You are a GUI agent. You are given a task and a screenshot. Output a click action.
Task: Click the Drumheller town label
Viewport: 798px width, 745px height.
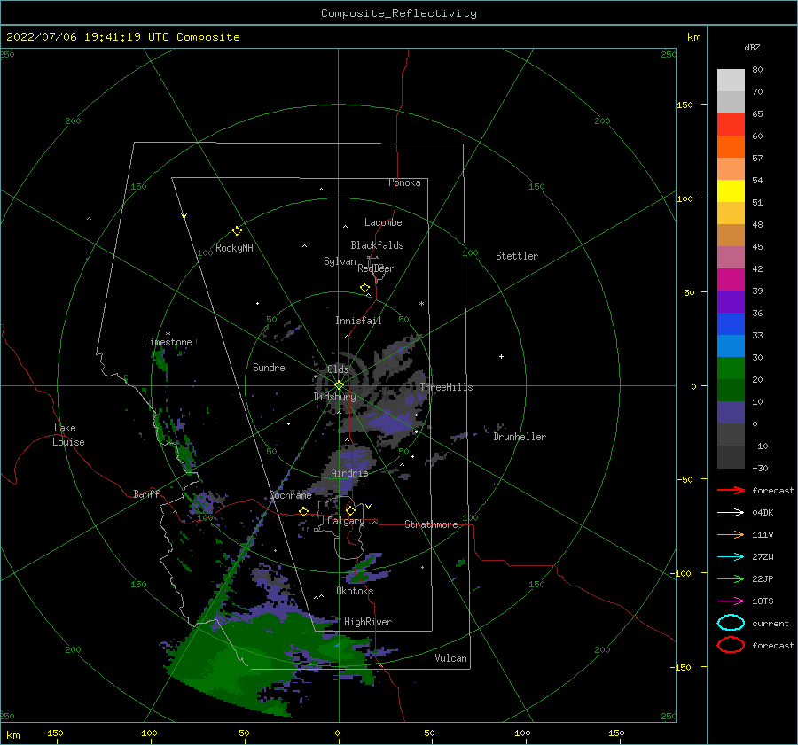pos(520,437)
